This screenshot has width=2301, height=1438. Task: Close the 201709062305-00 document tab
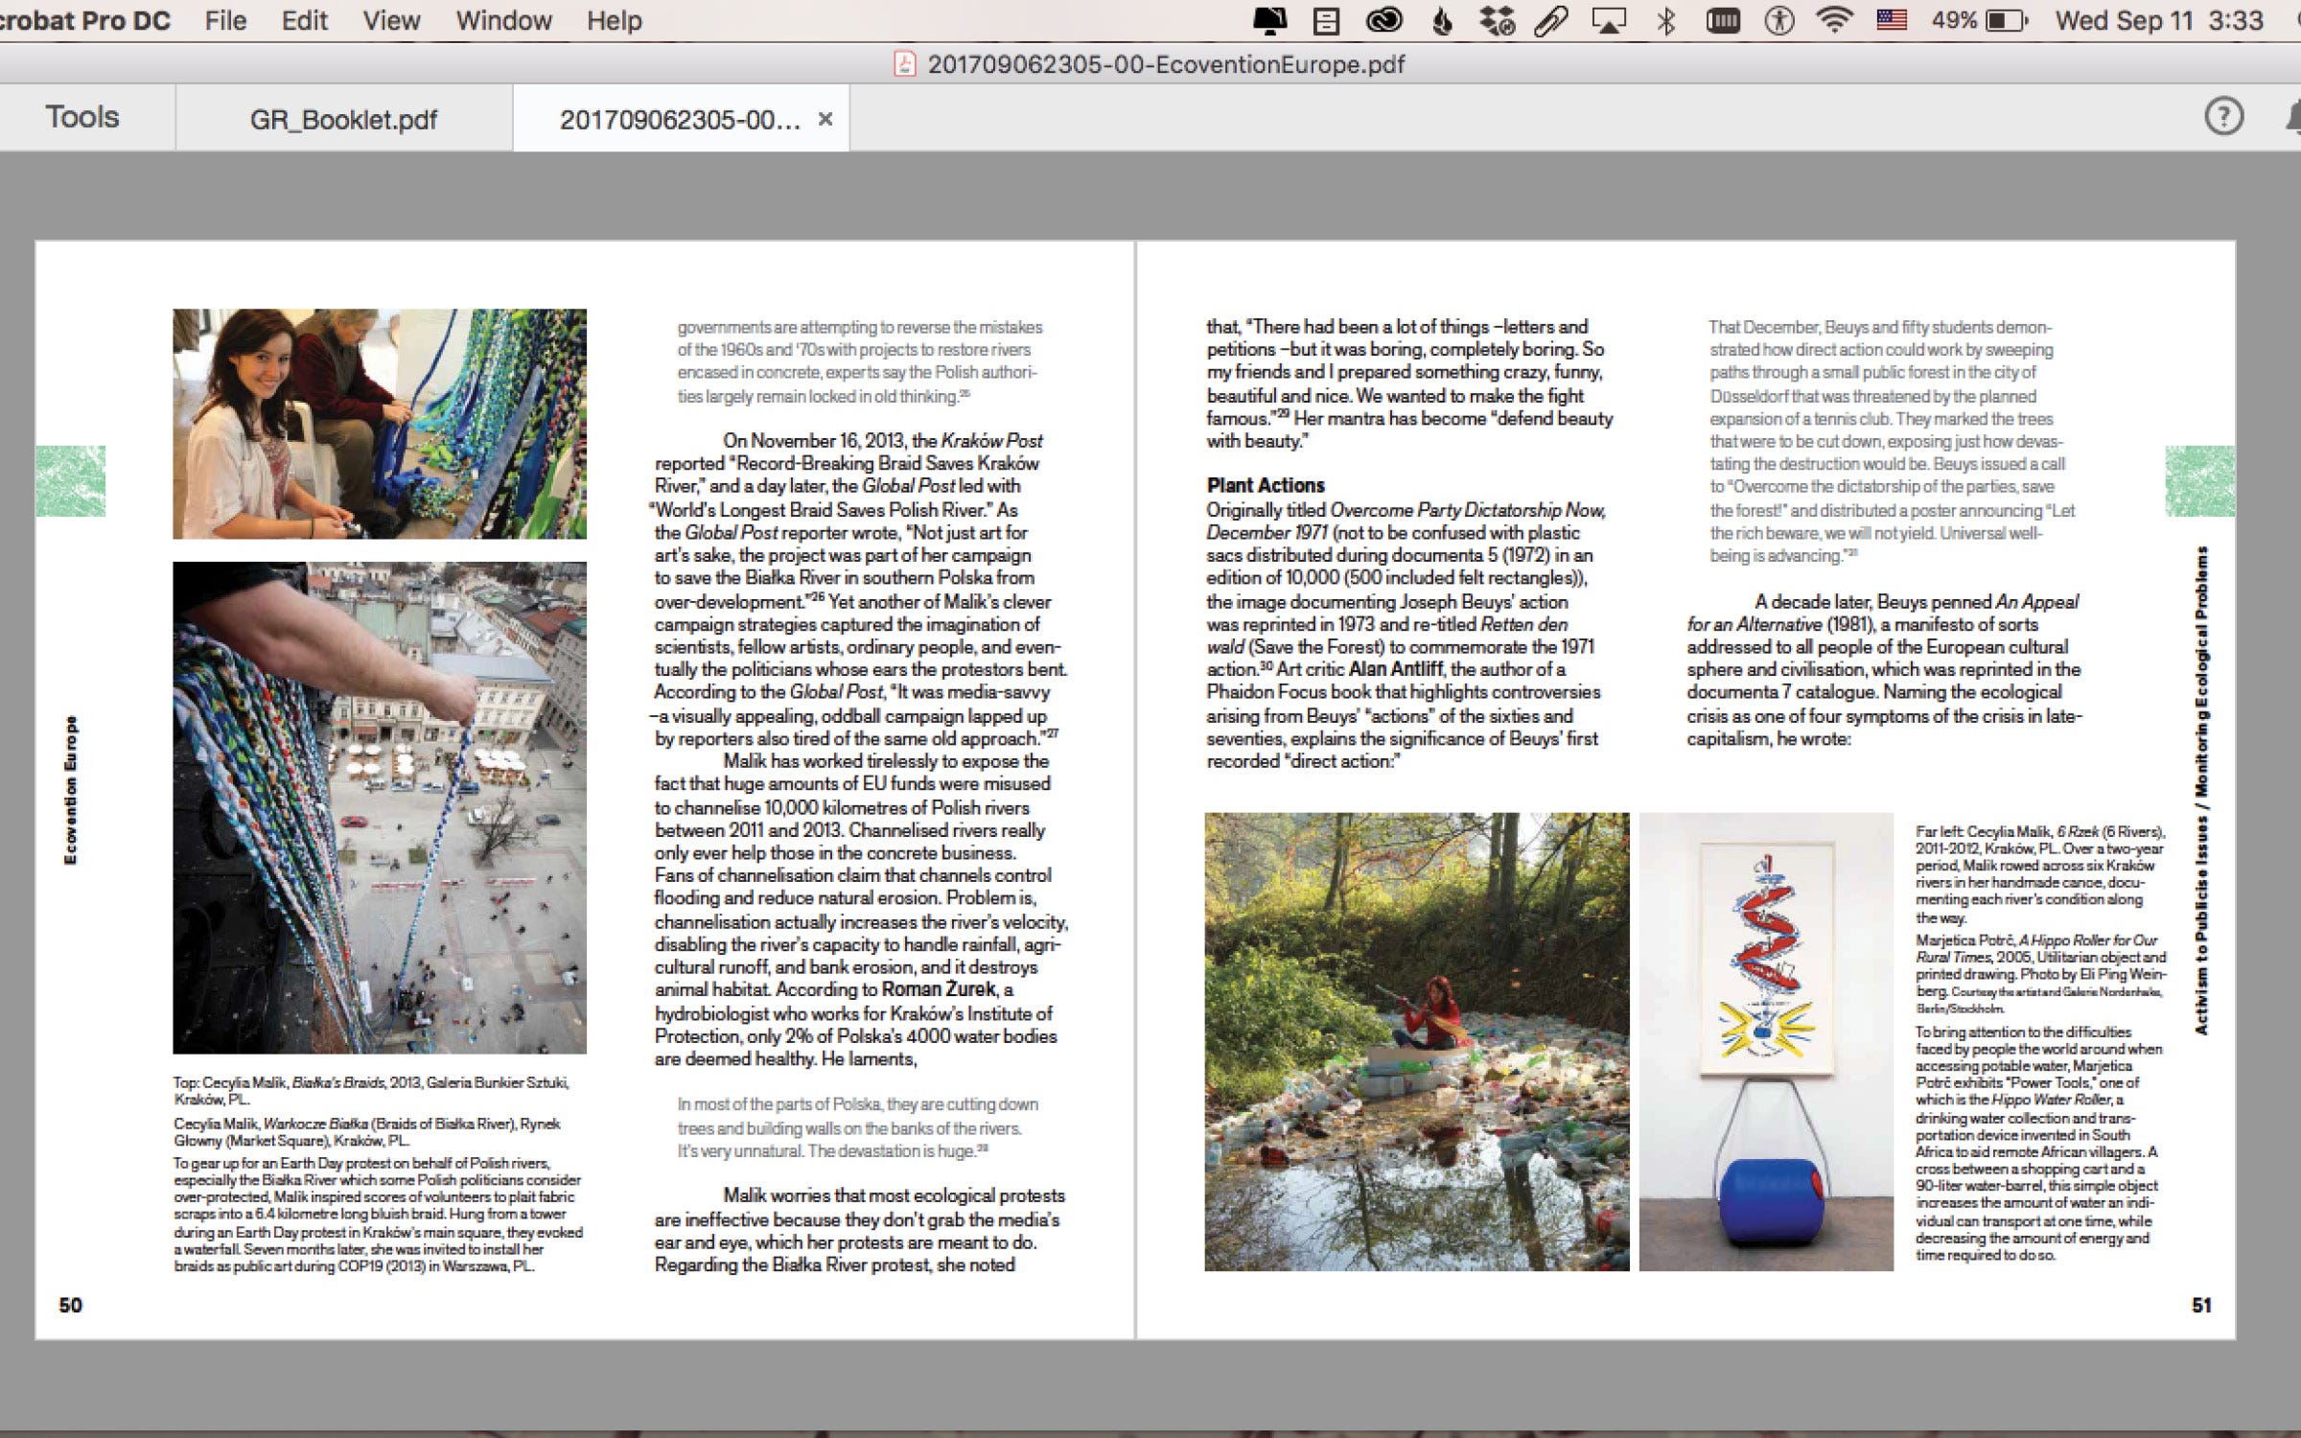click(x=825, y=119)
